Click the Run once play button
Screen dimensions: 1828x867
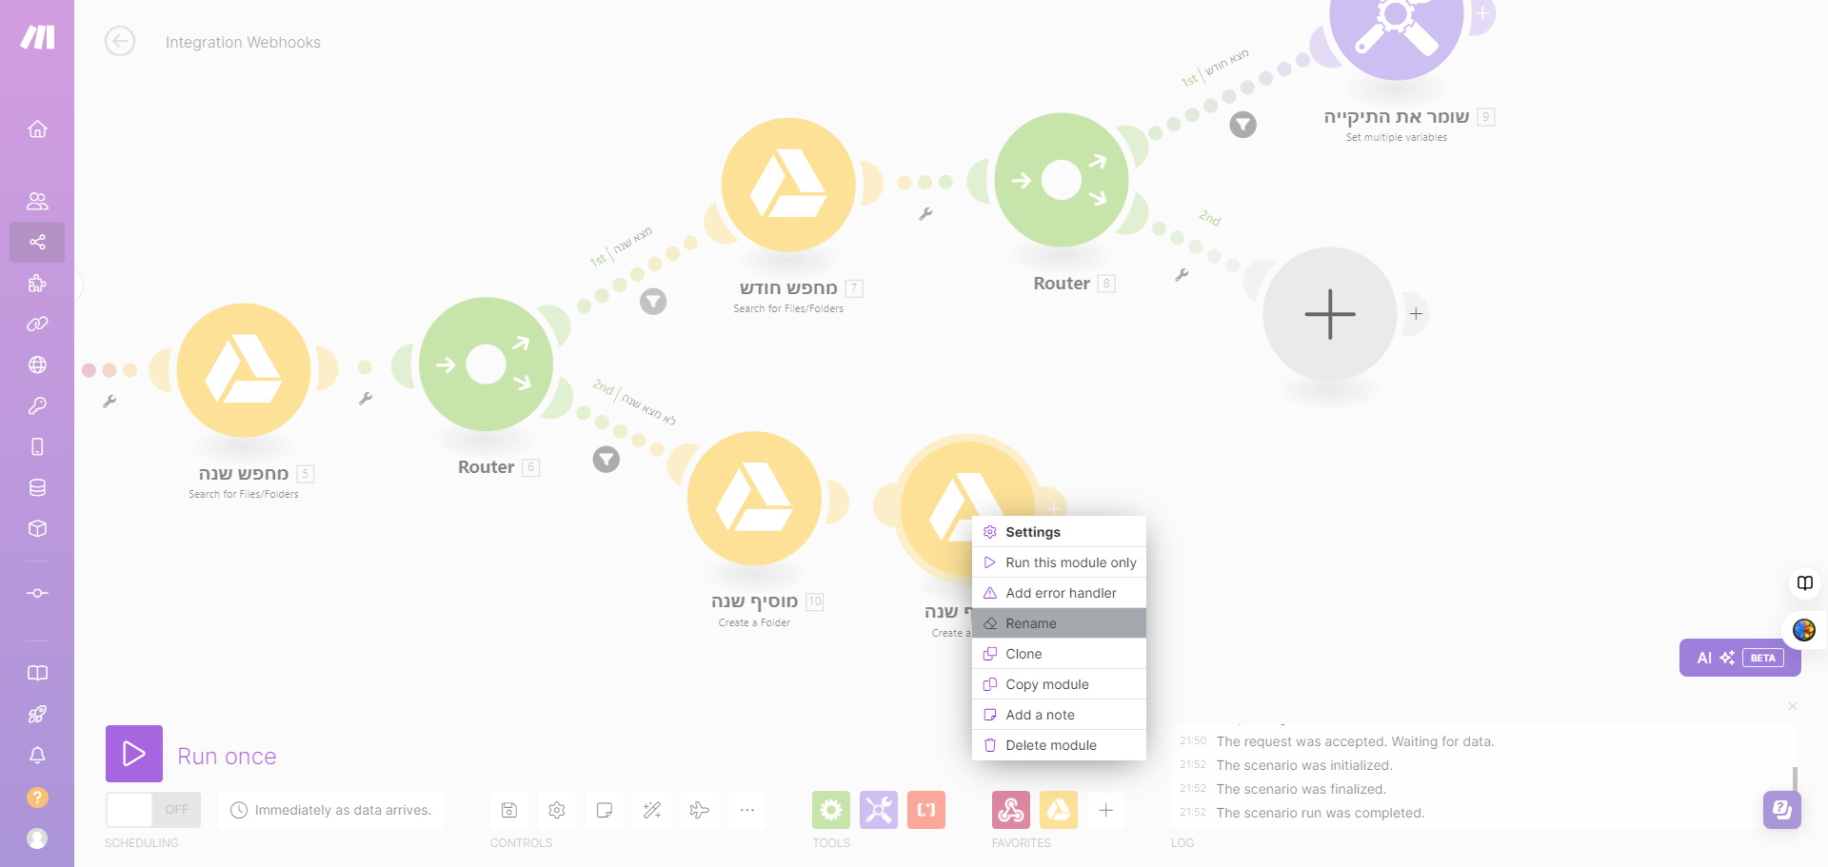point(134,754)
